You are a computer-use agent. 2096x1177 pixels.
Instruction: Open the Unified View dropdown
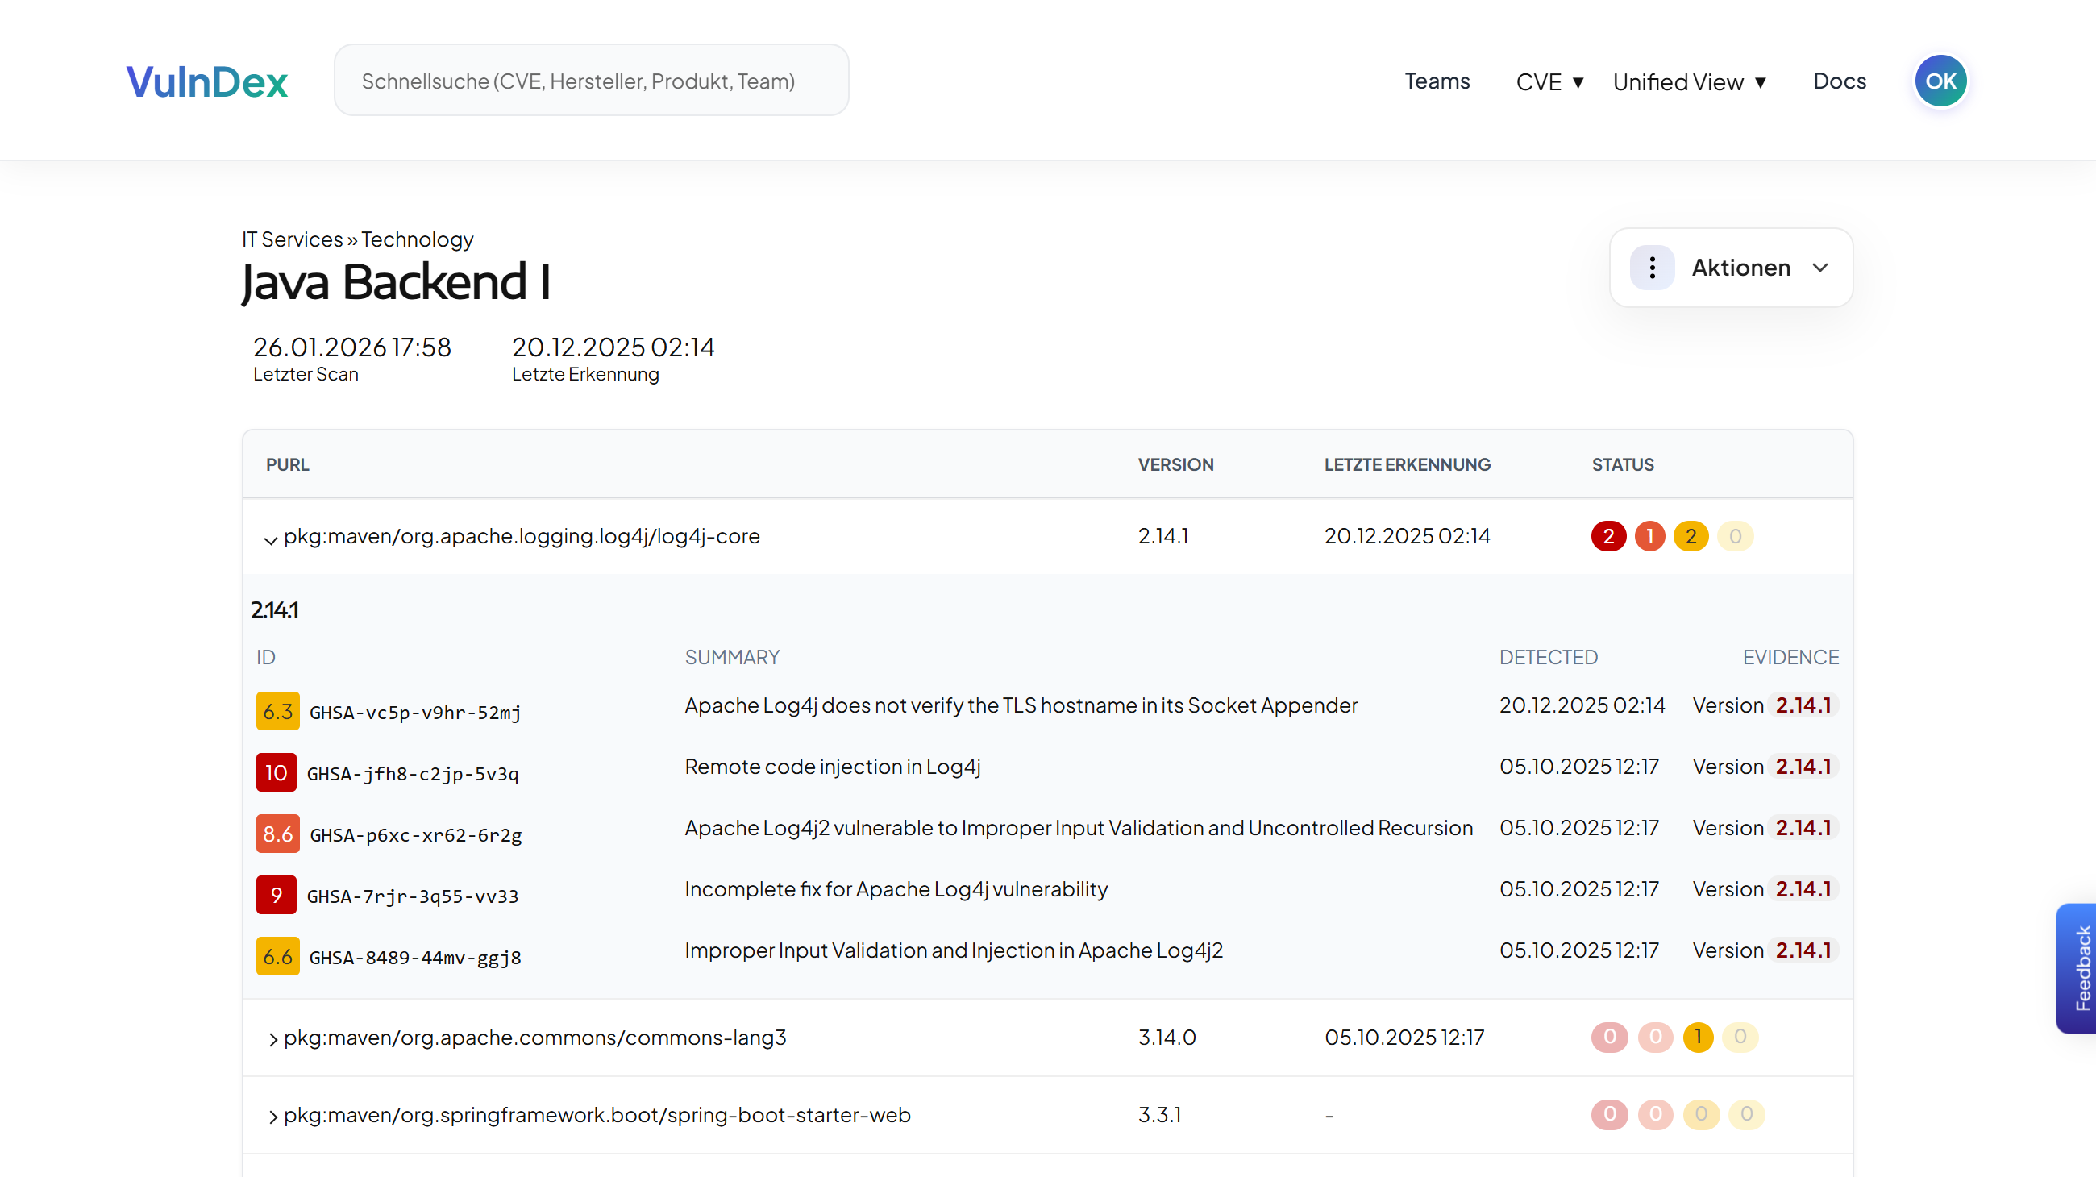(x=1689, y=82)
